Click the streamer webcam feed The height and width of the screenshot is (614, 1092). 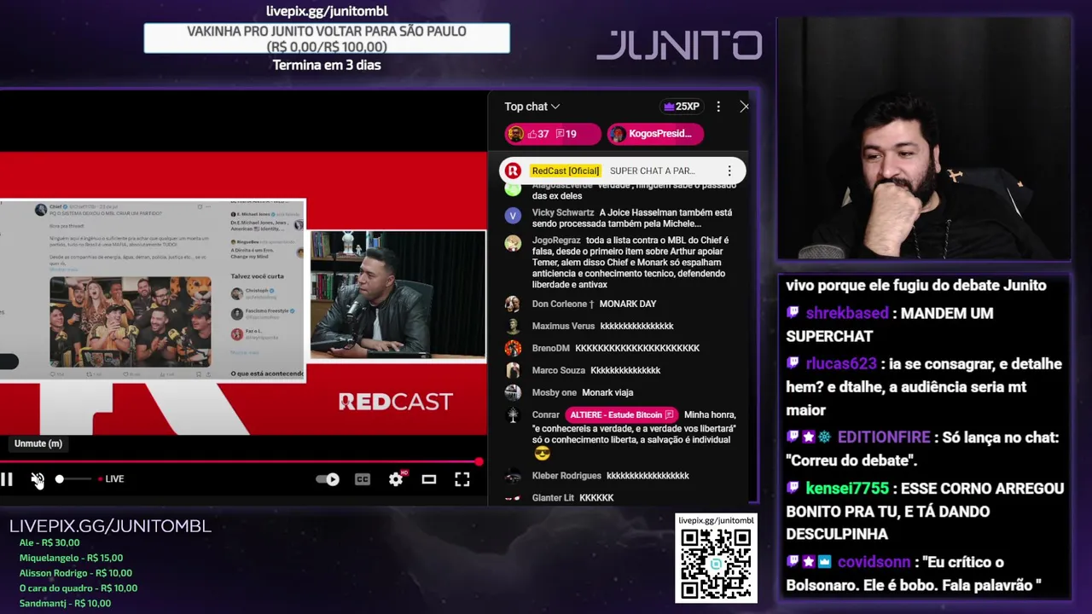[x=924, y=139]
